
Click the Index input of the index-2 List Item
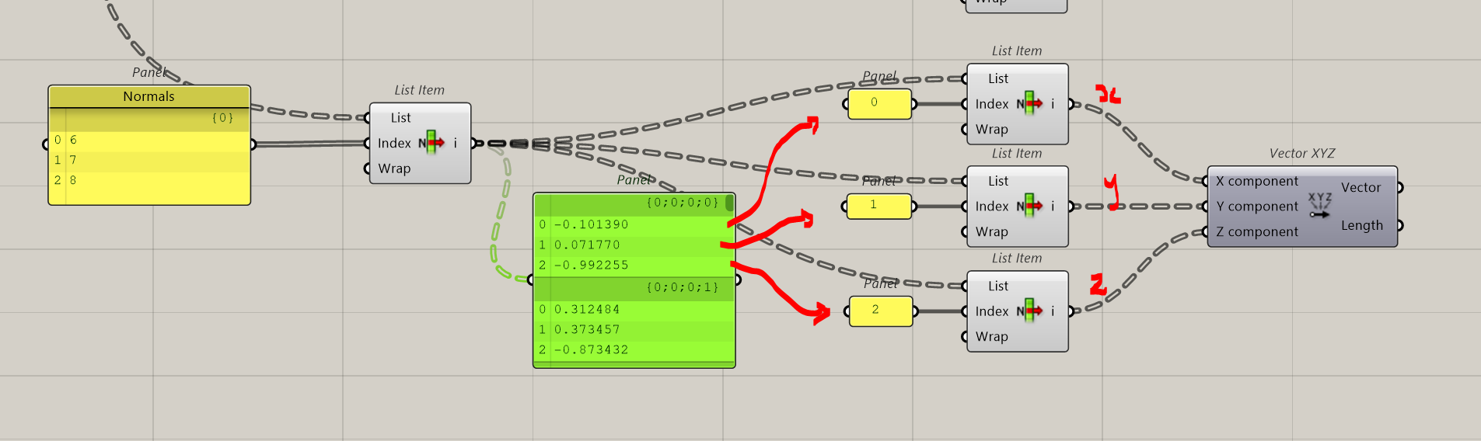coord(992,311)
